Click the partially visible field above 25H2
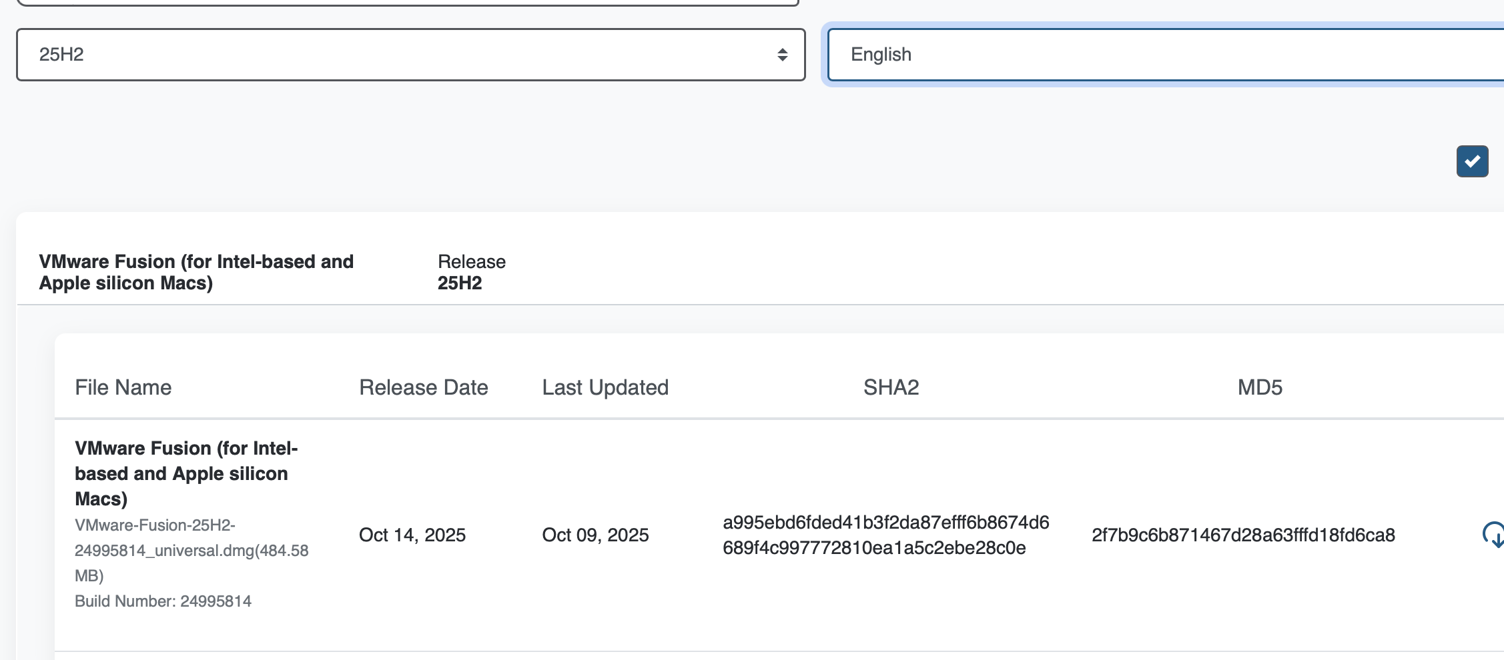1504x660 pixels. point(407,3)
